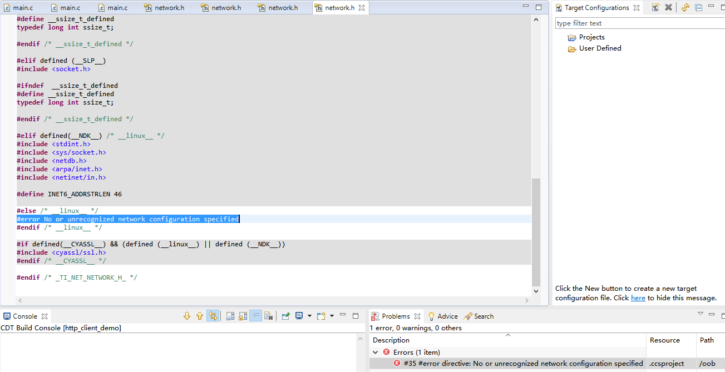Viewport: 725px width, 372px height.
Task: Click '#endif /* _TI_NET_NETWORK_H_ */' line
Action: pyautogui.click(x=77, y=277)
